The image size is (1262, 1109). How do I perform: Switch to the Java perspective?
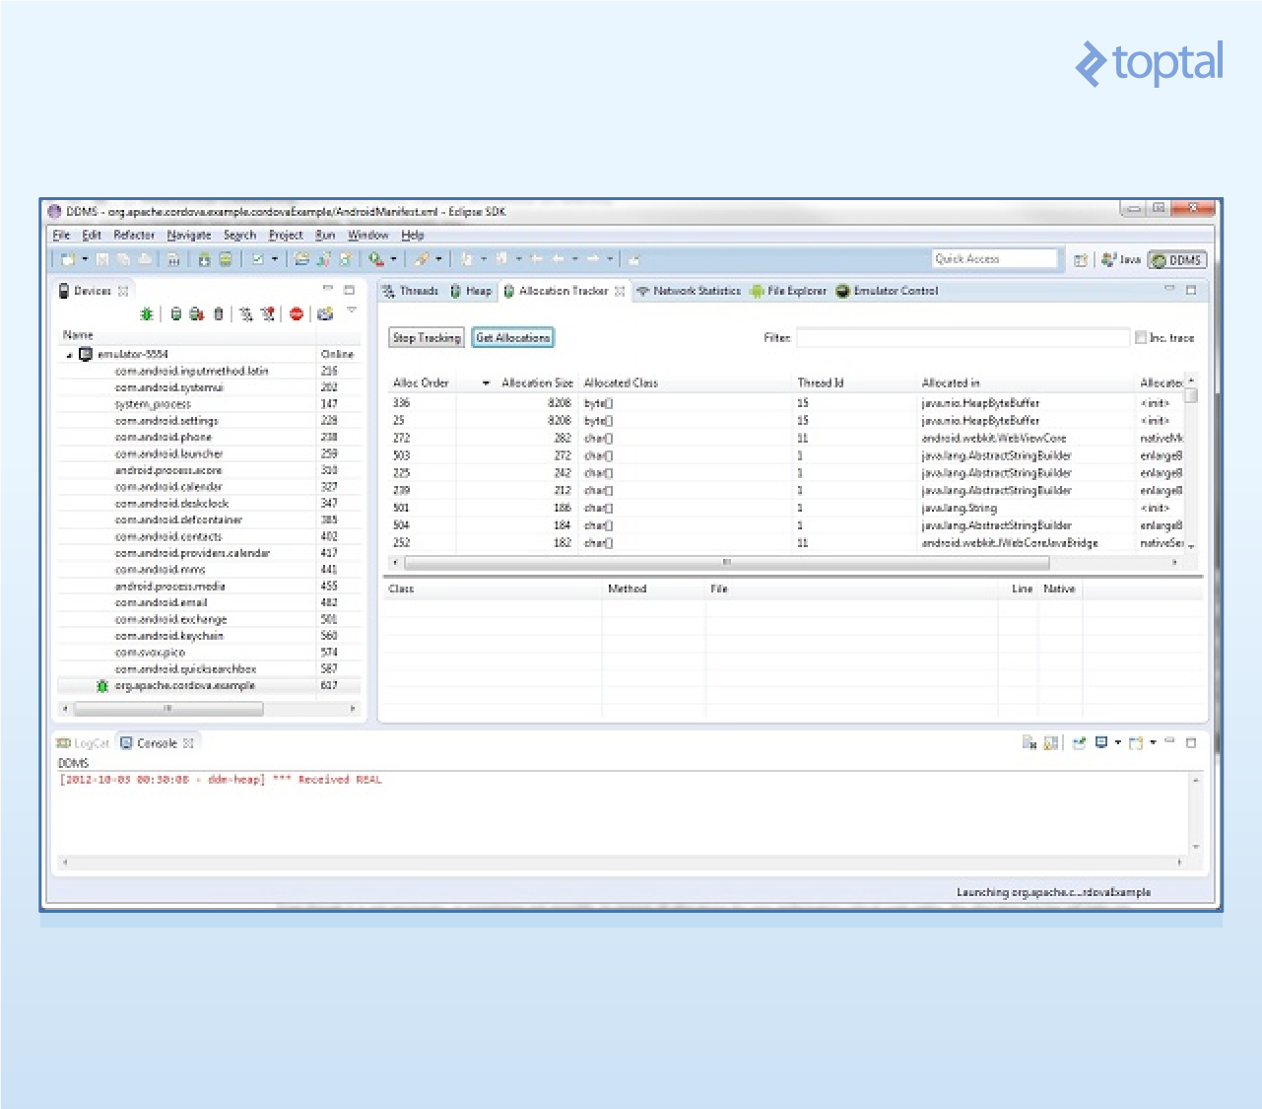(x=1120, y=259)
